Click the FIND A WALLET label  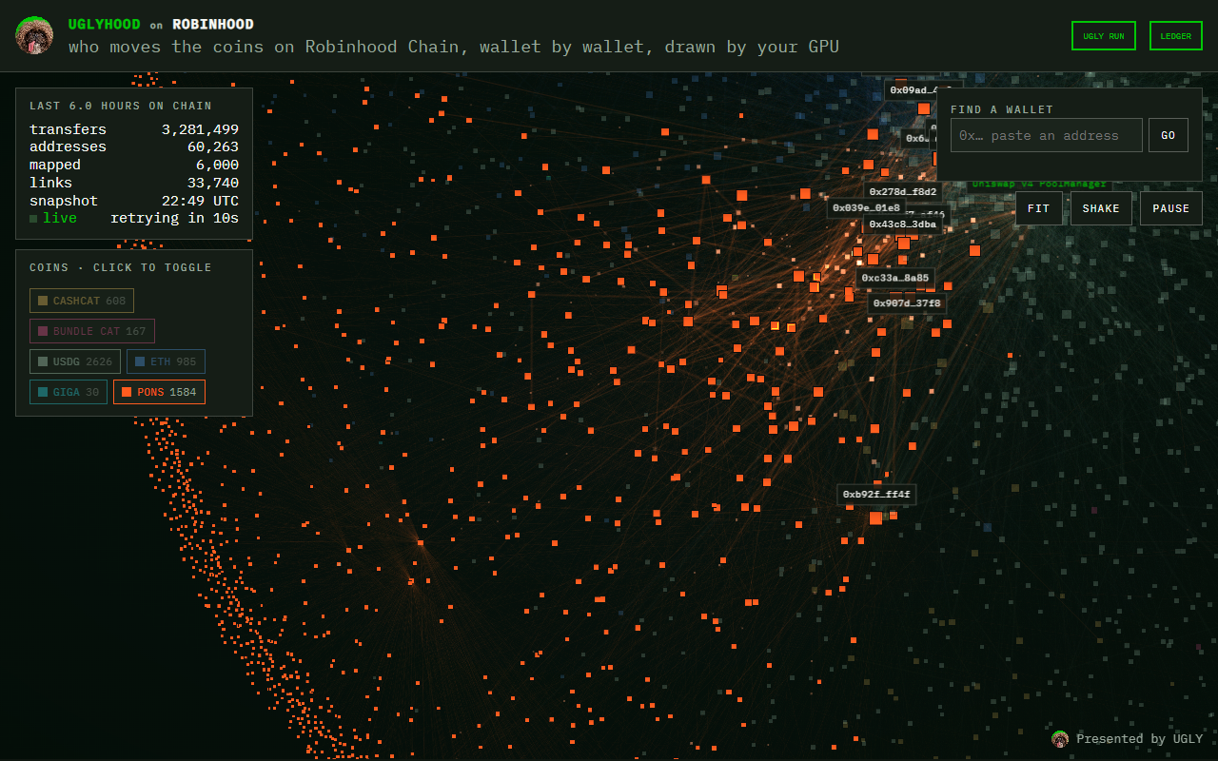pyautogui.click(x=1002, y=110)
